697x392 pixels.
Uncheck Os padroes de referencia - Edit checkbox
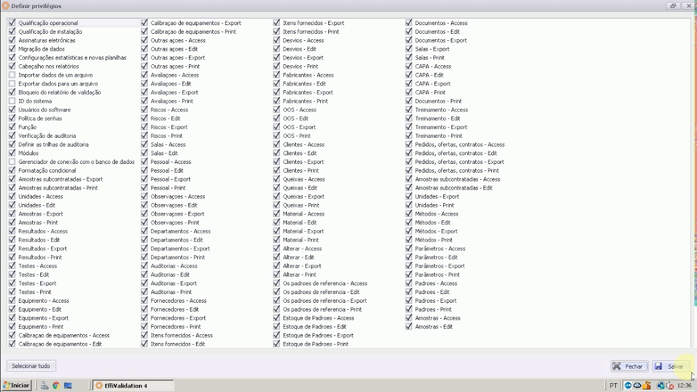(x=277, y=292)
